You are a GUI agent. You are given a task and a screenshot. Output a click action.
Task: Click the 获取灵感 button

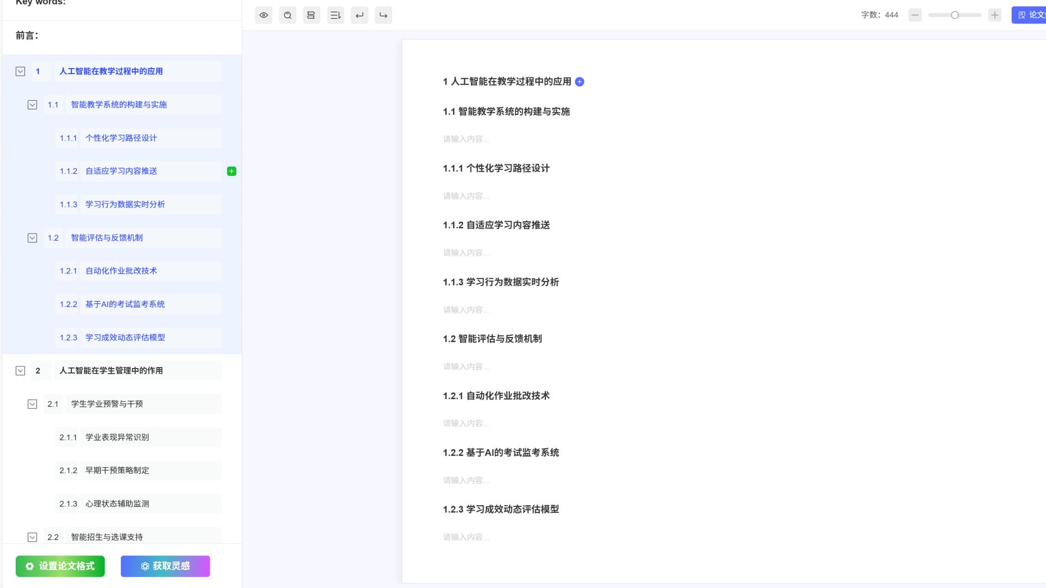pyautogui.click(x=165, y=566)
